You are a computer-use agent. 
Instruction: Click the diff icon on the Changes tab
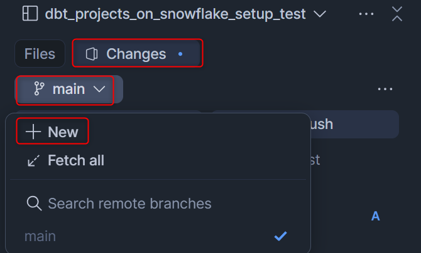pos(92,54)
